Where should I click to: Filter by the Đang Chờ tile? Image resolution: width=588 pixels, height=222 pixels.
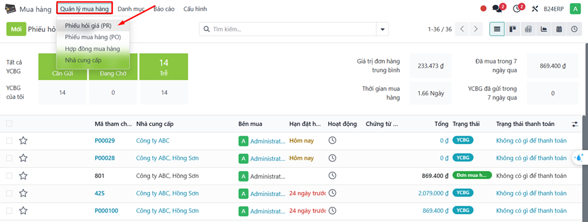pos(113,73)
